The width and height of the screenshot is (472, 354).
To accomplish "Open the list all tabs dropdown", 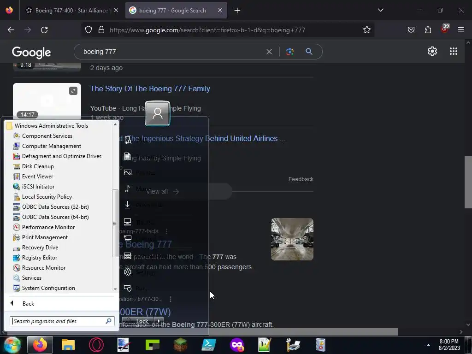I will [380, 10].
